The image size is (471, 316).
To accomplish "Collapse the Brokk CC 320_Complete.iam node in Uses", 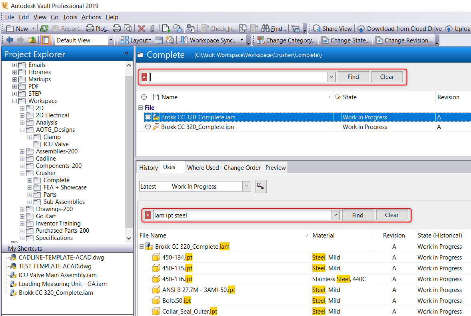I will click(142, 247).
